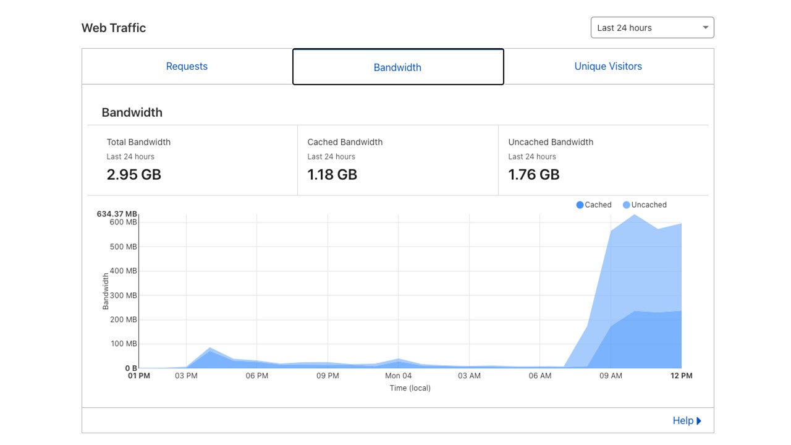Image resolution: width=791 pixels, height=445 pixels.
Task: Click the Cached Bandwidth 1.18 GB value
Action: (x=332, y=174)
